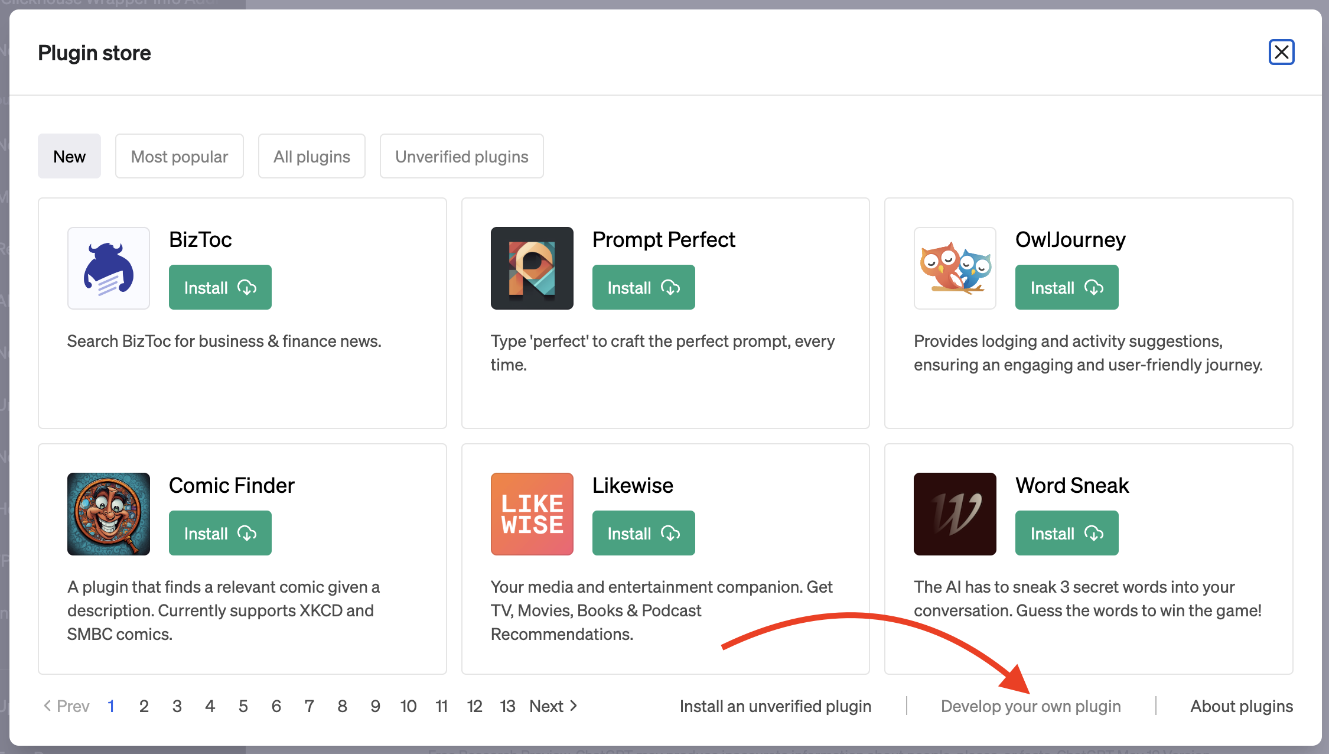Click the Comic Finder plugin icon

click(x=109, y=514)
